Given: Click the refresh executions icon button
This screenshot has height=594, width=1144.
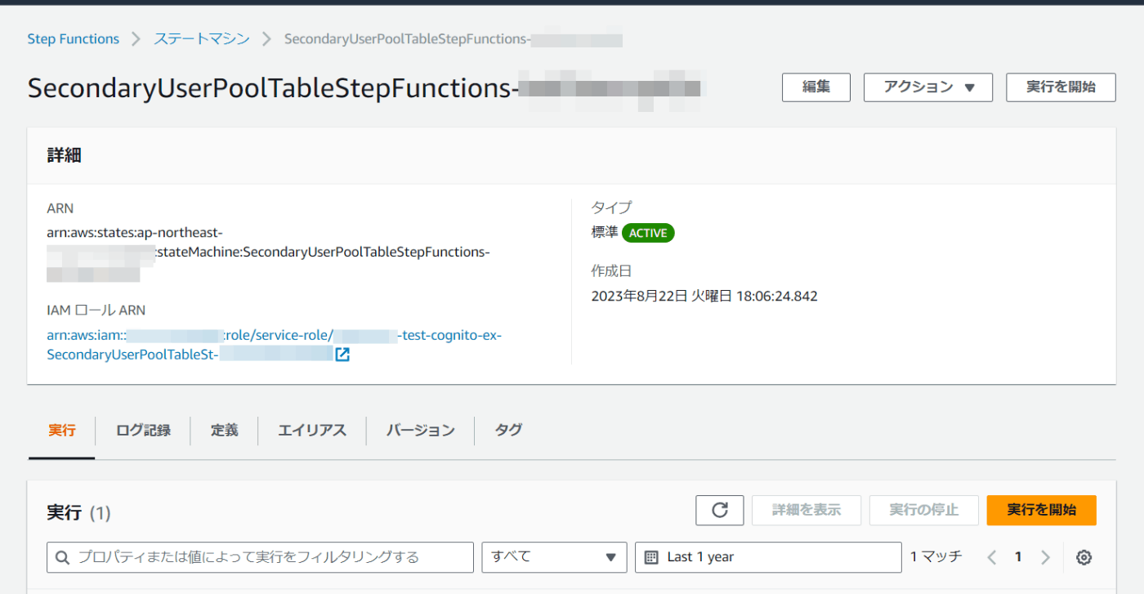Looking at the screenshot, I should click(x=720, y=510).
